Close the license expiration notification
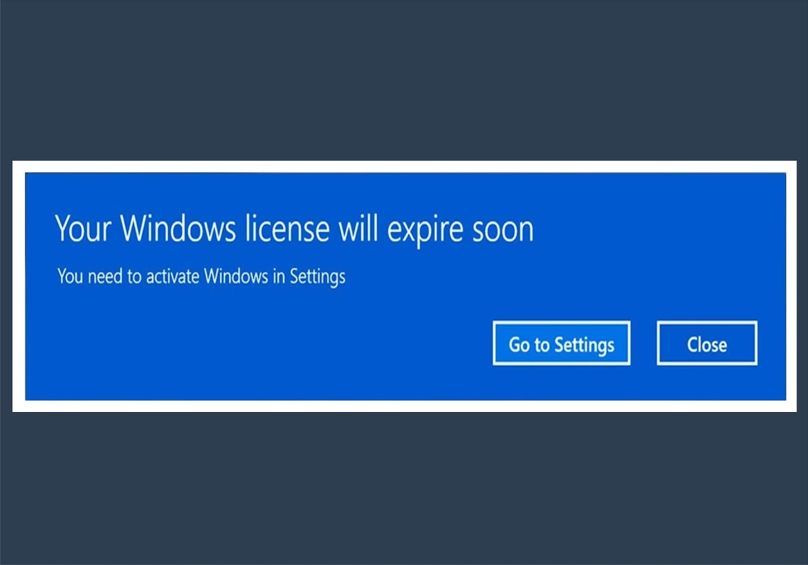Screen dimensions: 808x565 [x=707, y=343]
